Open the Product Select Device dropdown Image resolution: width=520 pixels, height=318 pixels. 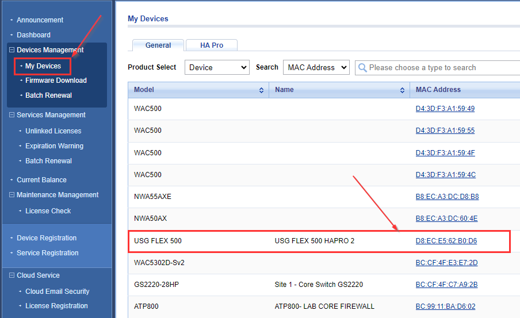click(216, 67)
